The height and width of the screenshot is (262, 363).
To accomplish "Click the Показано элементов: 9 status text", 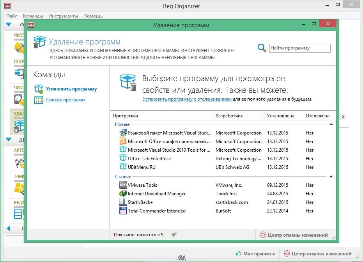I will (x=139, y=235).
